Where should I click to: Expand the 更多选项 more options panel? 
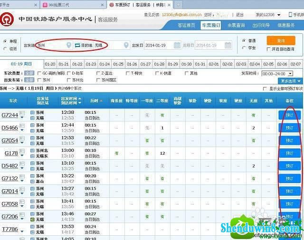point(290,81)
